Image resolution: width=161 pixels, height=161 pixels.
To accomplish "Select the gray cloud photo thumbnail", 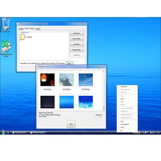I will coord(67,80).
